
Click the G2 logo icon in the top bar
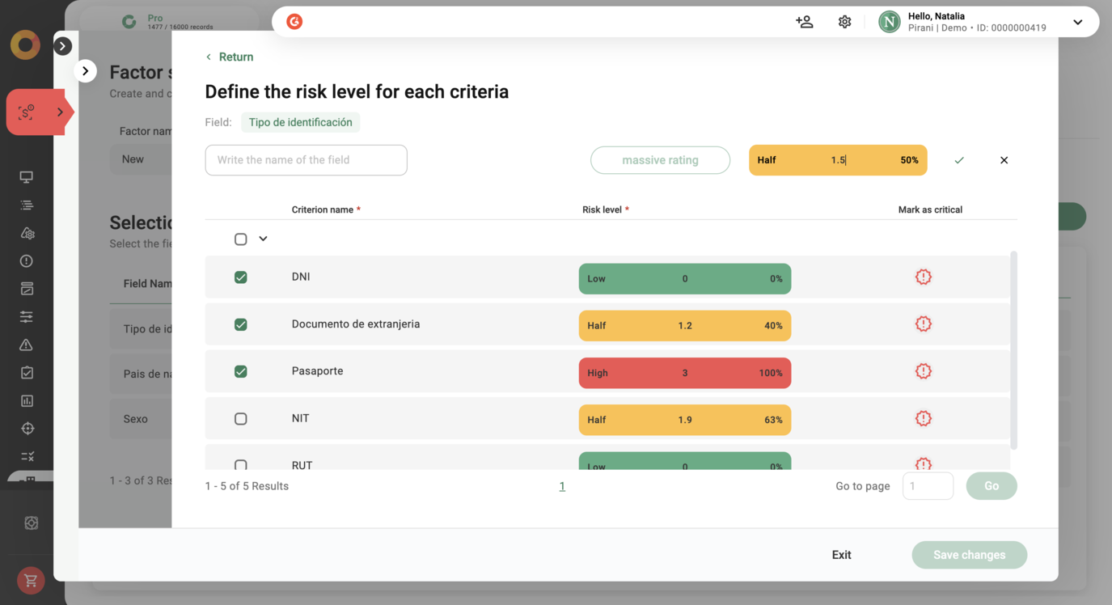[x=294, y=22]
